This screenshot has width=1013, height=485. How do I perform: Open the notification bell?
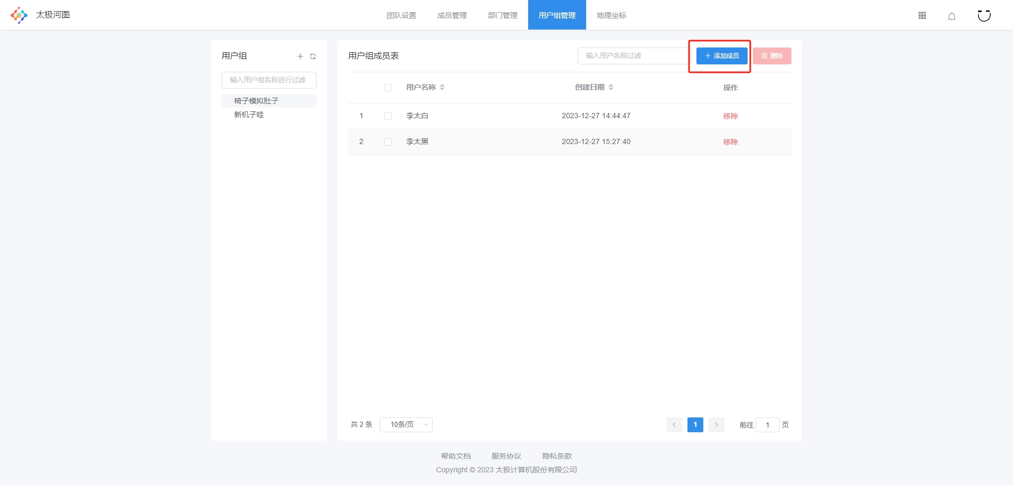[x=952, y=16]
